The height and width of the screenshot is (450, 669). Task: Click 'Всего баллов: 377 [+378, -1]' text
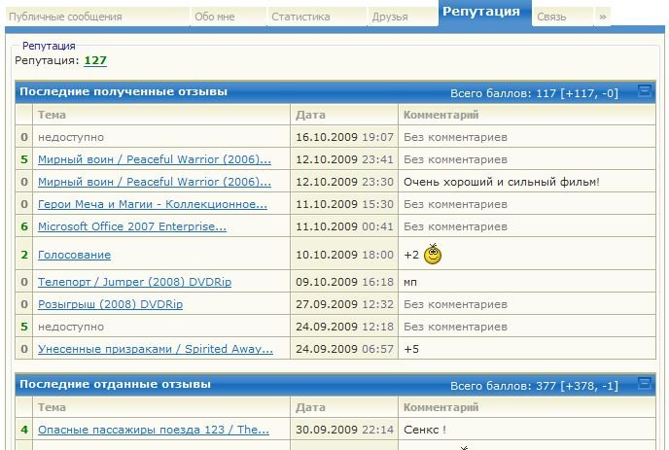pos(534,386)
